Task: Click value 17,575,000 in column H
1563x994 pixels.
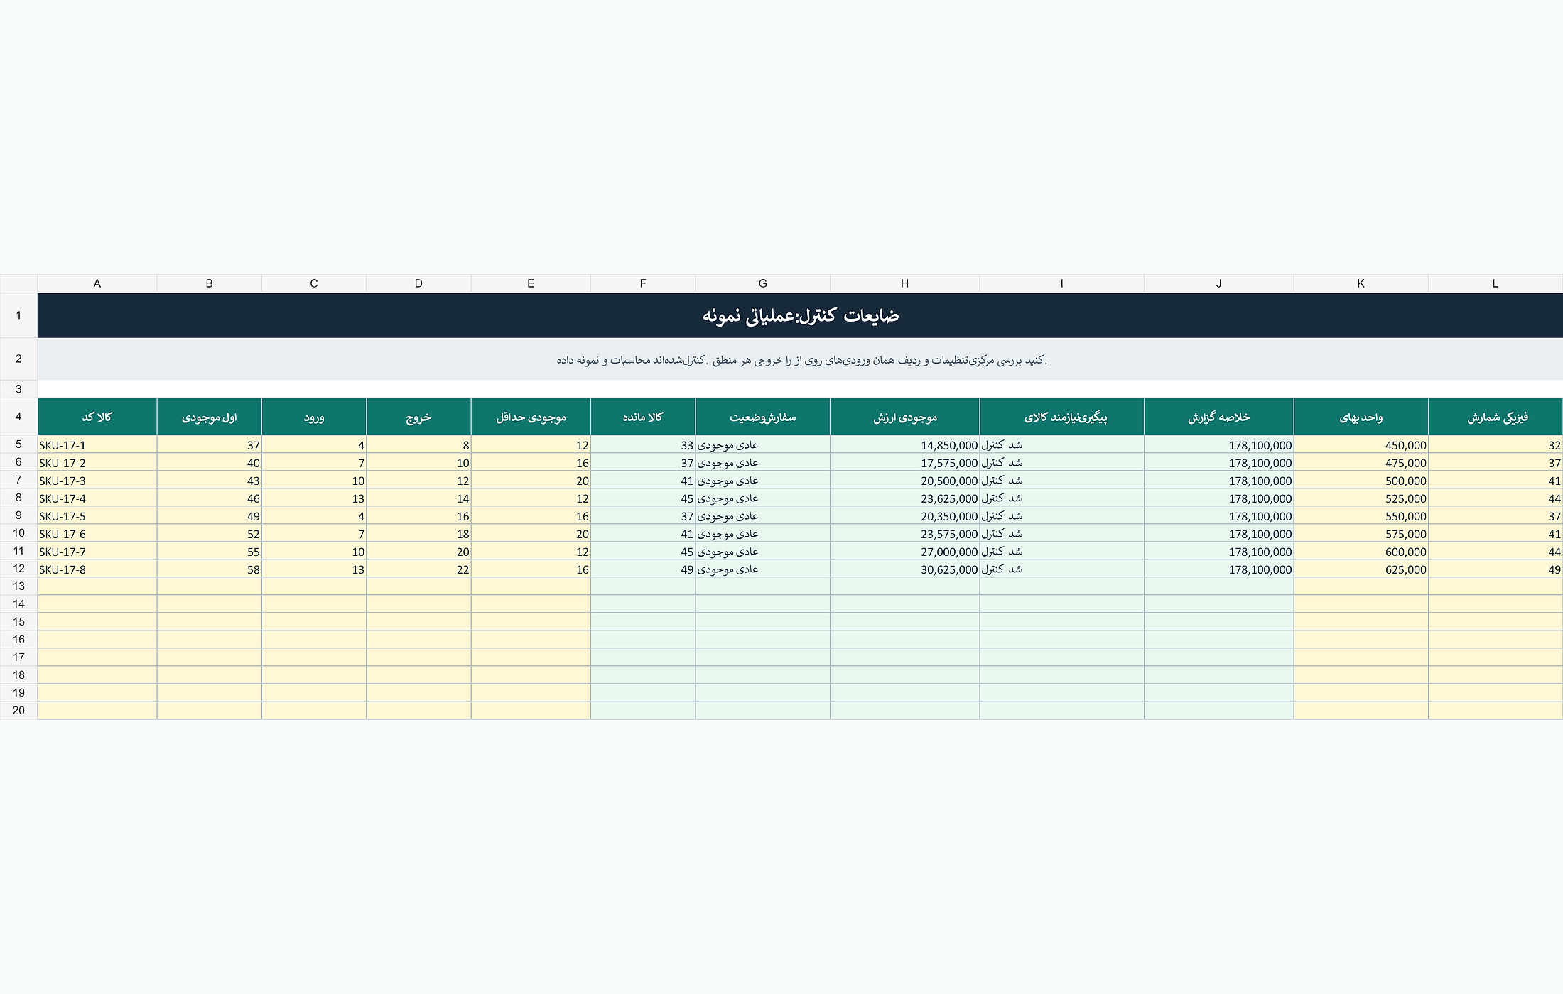Action: coord(904,462)
